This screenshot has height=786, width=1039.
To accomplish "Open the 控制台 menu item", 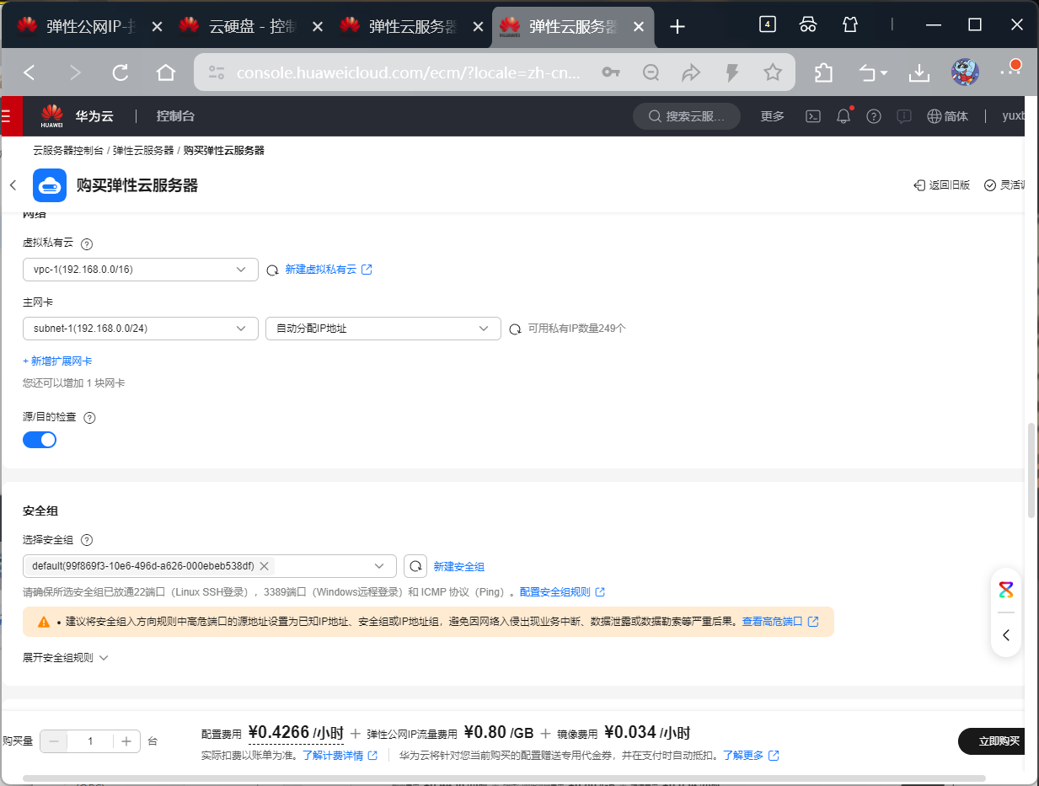I will 175,116.
